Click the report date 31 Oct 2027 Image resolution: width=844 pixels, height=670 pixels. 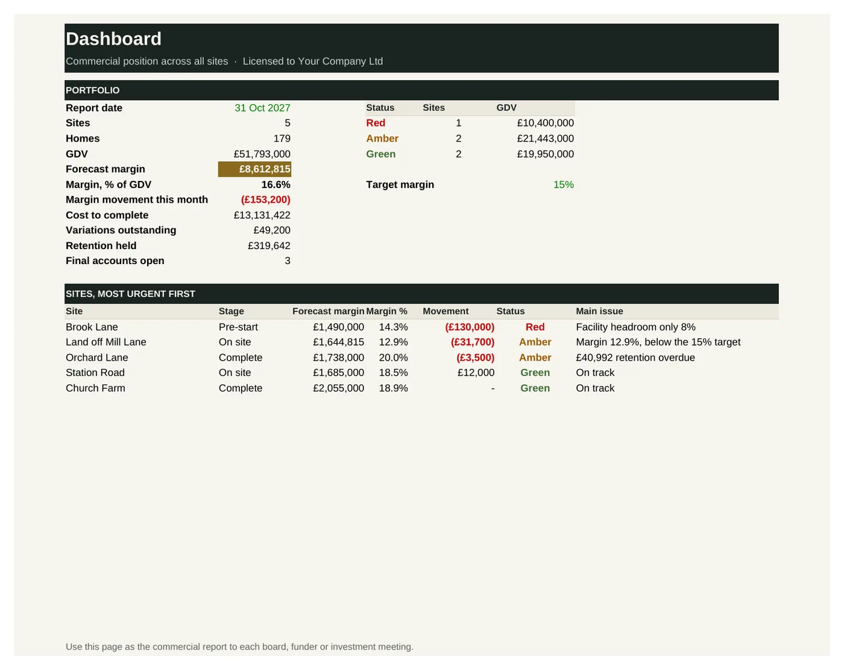click(262, 108)
